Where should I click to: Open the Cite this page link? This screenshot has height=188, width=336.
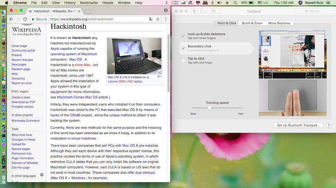click(21, 167)
